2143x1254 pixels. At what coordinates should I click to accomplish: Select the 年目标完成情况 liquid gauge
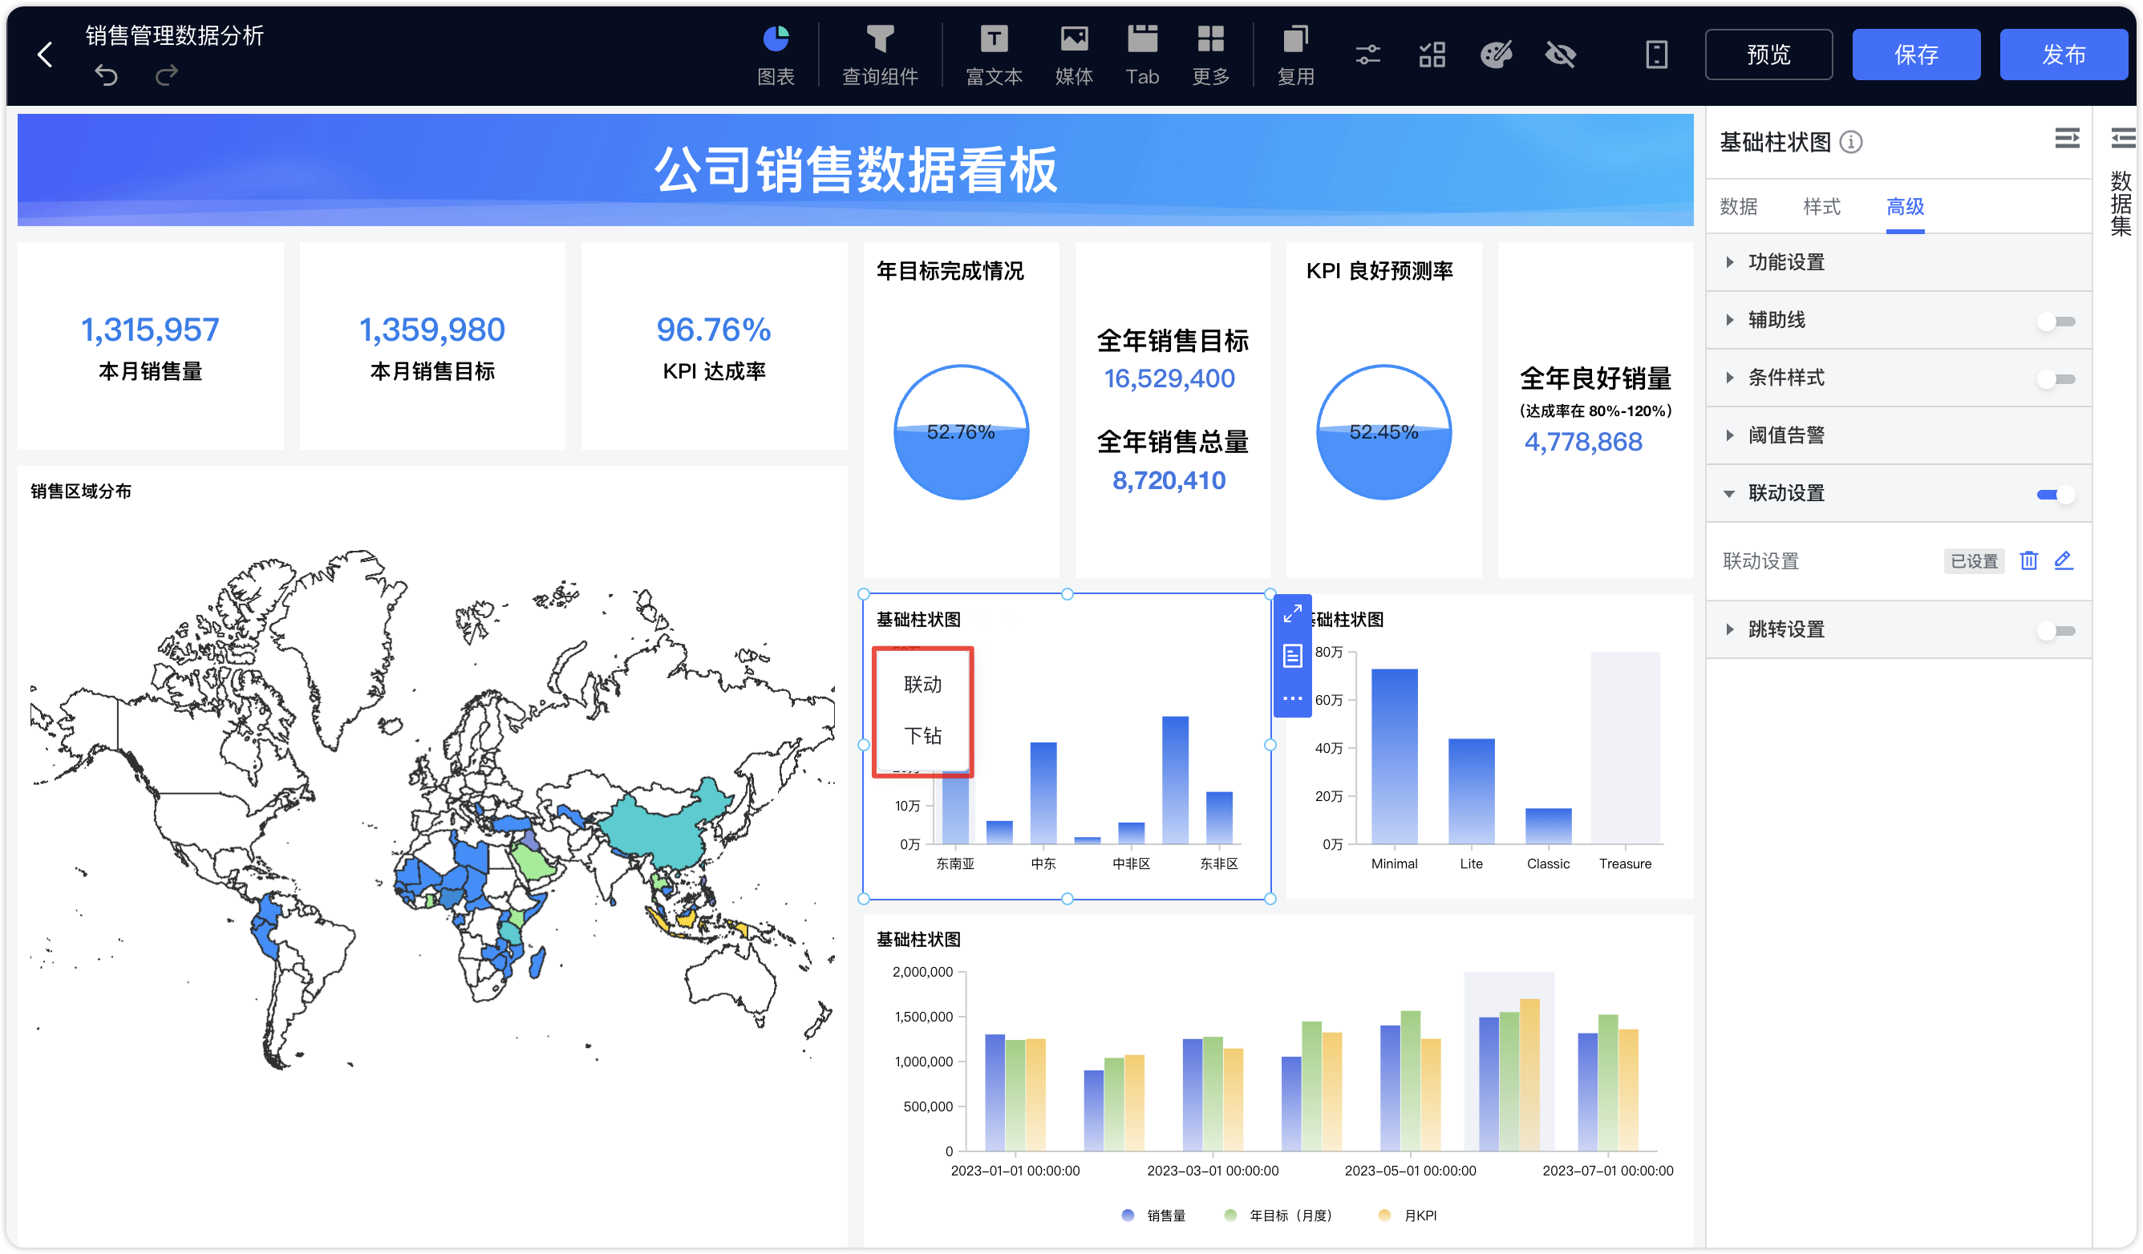(x=961, y=432)
